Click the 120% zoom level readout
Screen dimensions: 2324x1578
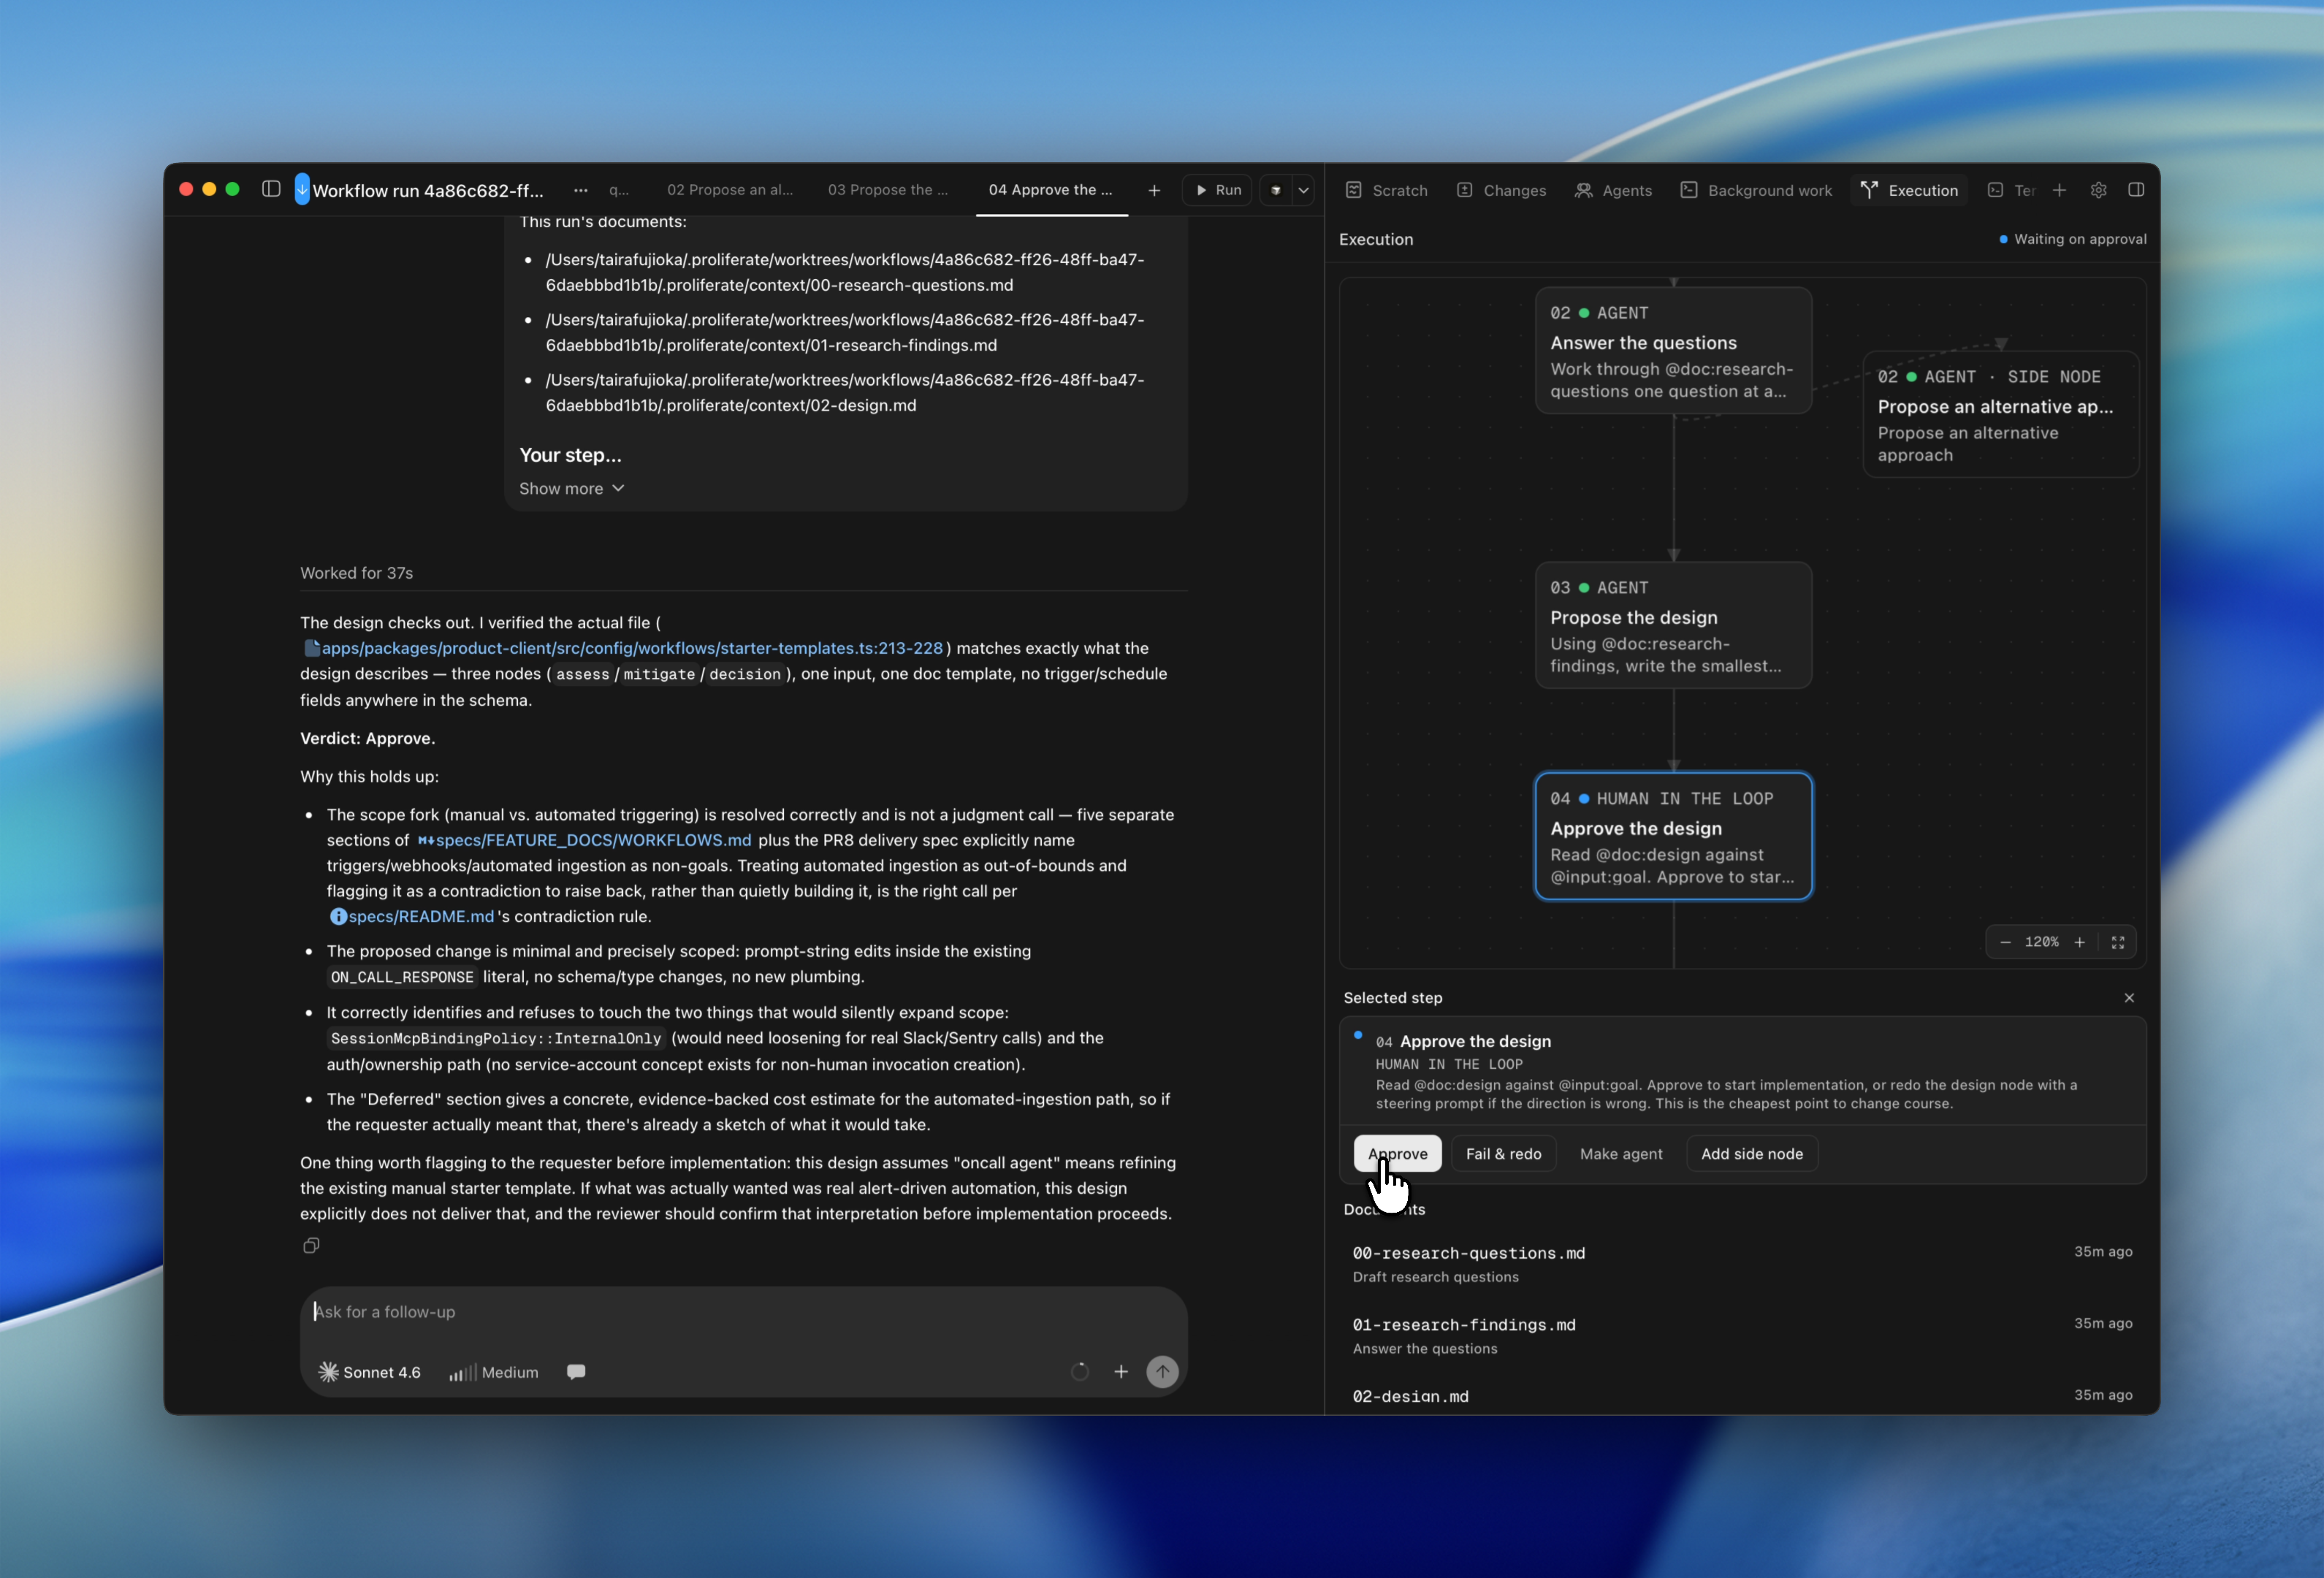pyautogui.click(x=2041, y=942)
